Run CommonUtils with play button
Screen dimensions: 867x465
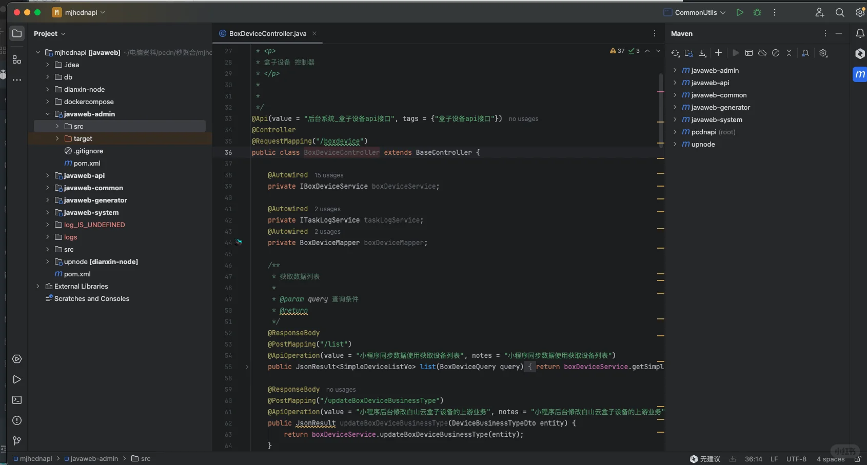(x=740, y=12)
